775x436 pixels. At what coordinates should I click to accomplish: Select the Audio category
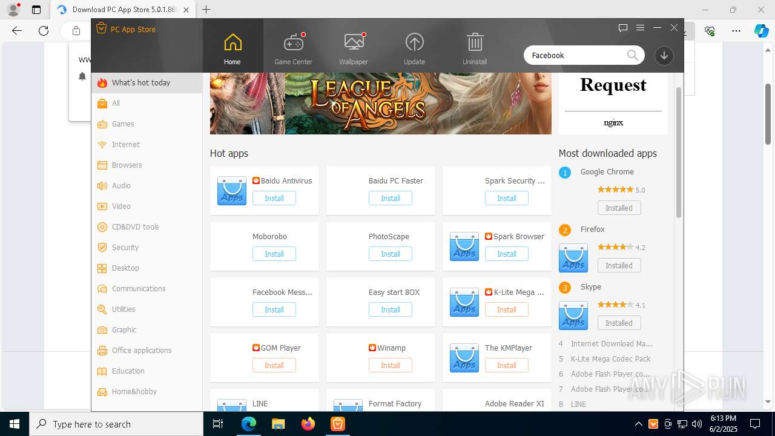coord(147,186)
